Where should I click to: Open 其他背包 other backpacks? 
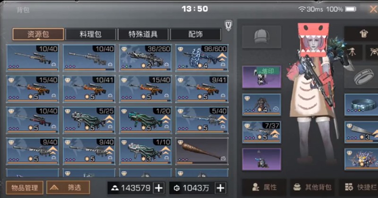[x=313, y=187]
